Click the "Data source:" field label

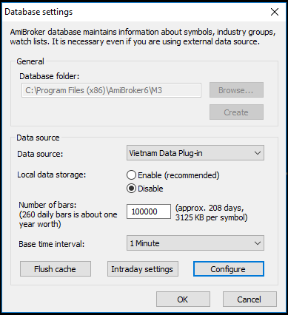tap(40, 154)
